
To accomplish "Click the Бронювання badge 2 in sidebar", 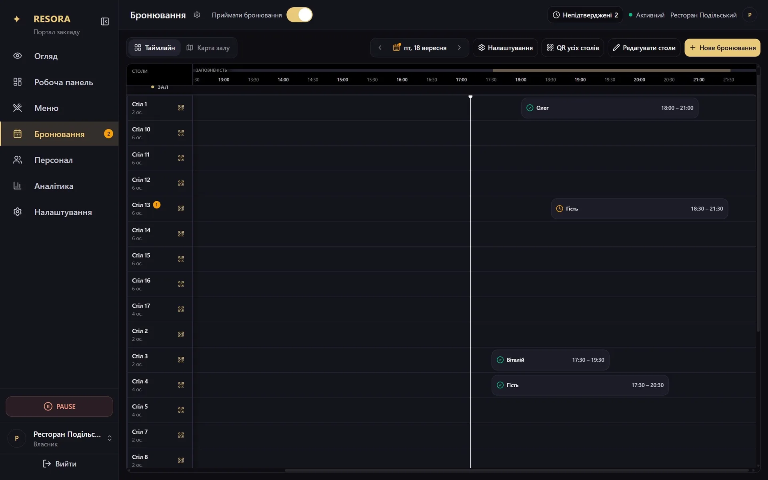I will pos(108,134).
